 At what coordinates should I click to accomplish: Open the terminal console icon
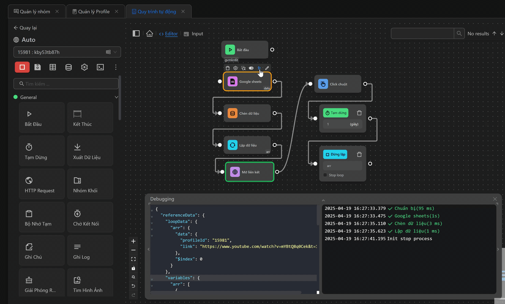[100, 67]
